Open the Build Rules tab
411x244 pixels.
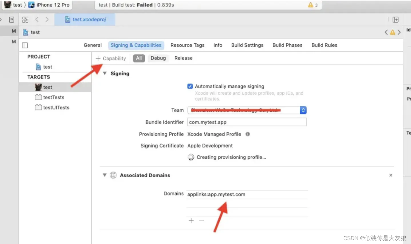(324, 45)
